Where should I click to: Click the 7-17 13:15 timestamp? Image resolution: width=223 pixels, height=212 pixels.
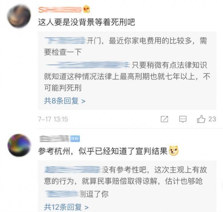(53, 119)
